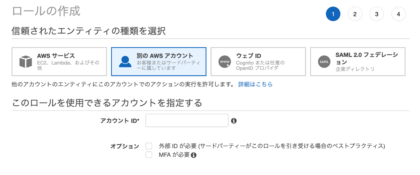Go to wizard step 2 circle
This screenshot has height=175, width=420.
355,14
